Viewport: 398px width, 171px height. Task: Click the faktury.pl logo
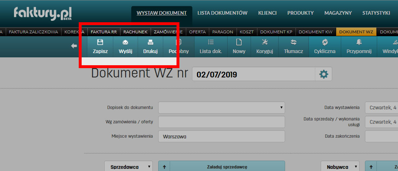pos(43,13)
